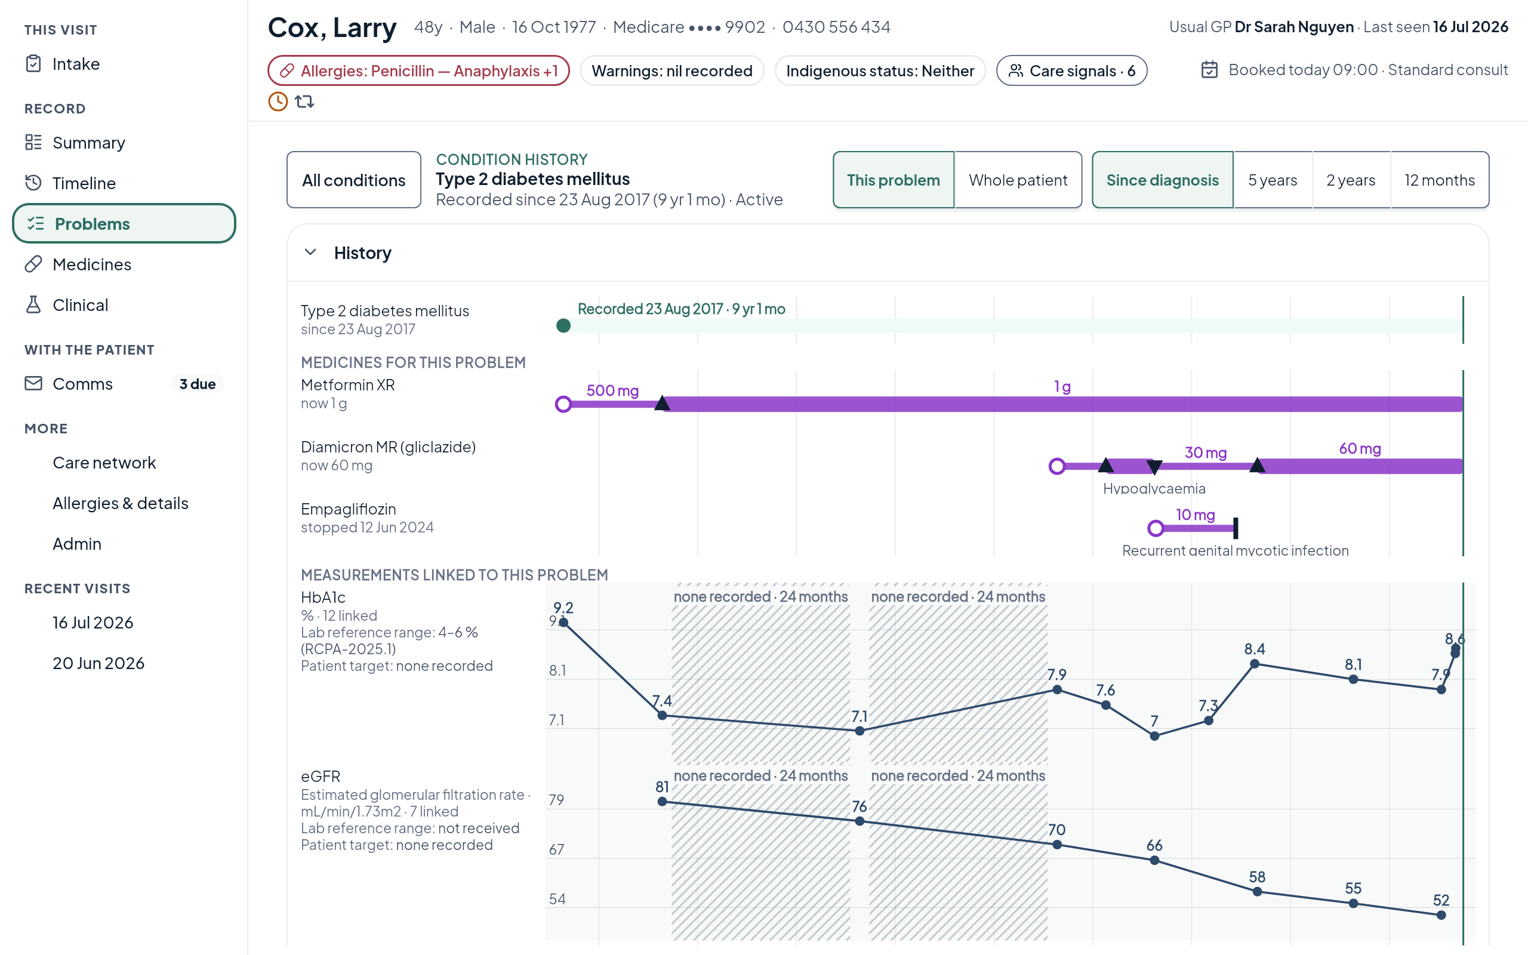Click the orange clock icon under allergies
The image size is (1528, 955).
tap(278, 101)
